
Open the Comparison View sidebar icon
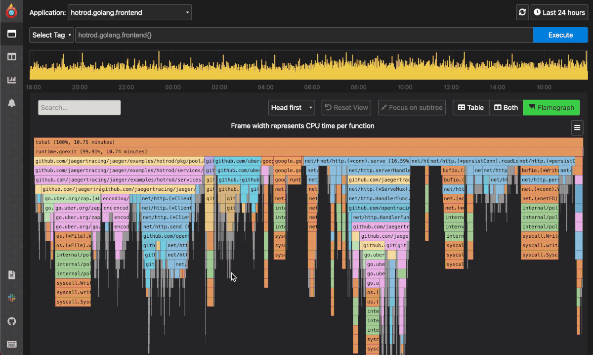point(11,56)
